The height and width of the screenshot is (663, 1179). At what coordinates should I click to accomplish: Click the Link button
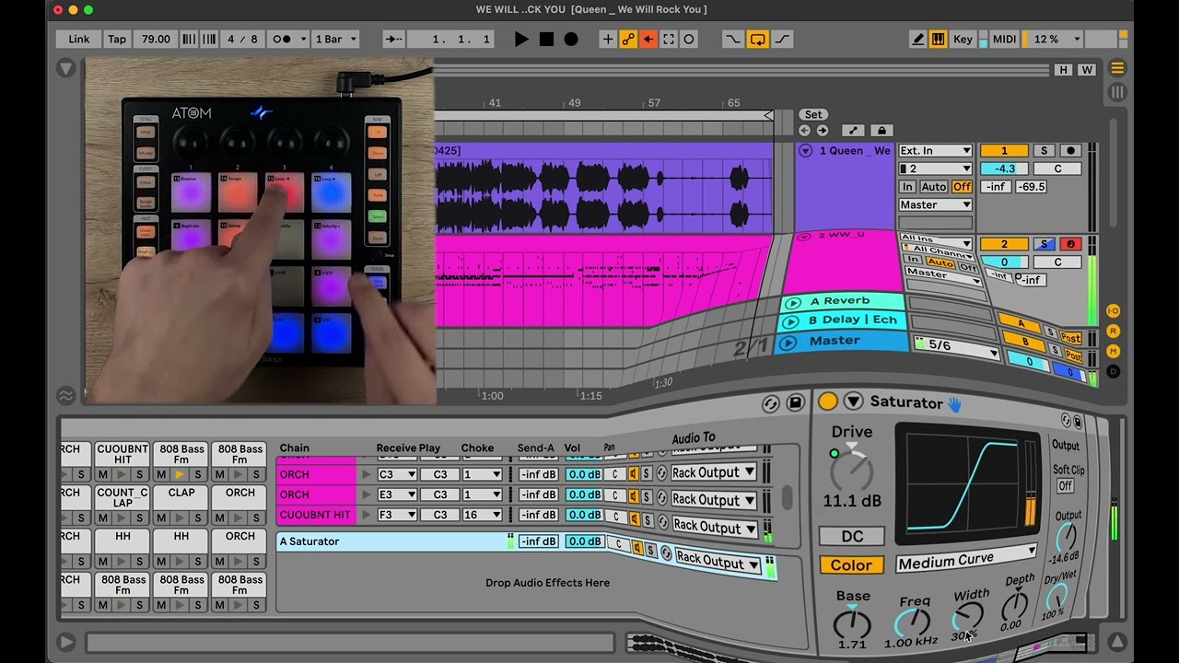pyautogui.click(x=79, y=39)
